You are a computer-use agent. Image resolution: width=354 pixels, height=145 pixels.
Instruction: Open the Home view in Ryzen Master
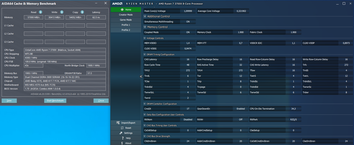coord(126,10)
